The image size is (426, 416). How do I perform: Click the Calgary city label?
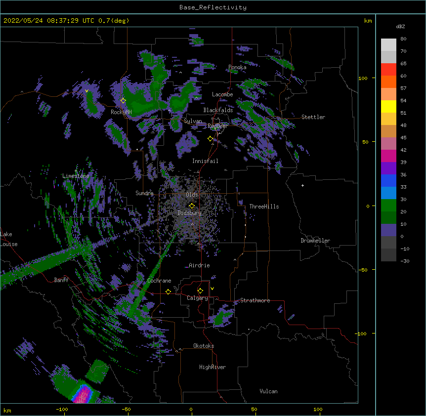pos(197,298)
